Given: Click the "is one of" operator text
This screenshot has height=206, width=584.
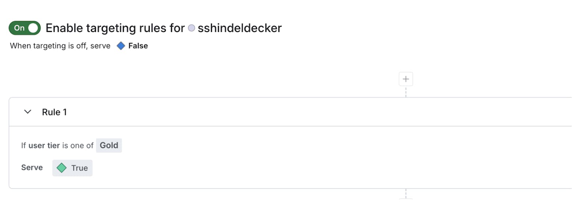Looking at the screenshot, I should point(78,145).
